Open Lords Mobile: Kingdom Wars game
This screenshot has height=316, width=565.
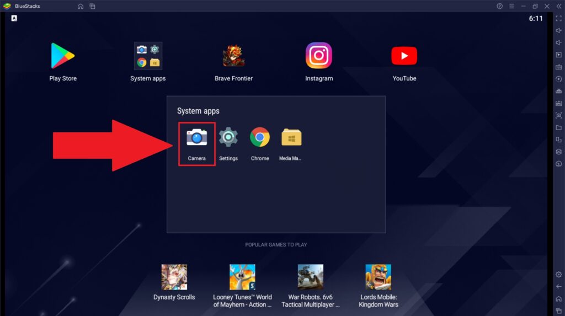pyautogui.click(x=378, y=277)
